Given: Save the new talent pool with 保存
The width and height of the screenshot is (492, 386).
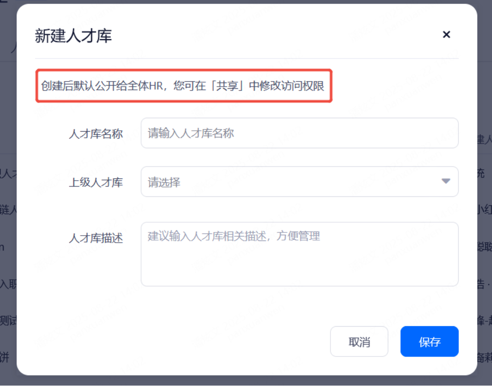Looking at the screenshot, I should [x=429, y=342].
